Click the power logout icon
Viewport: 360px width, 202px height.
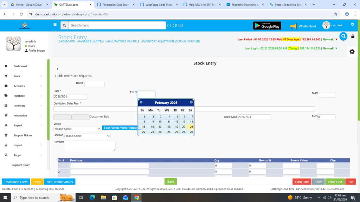click(352, 24)
